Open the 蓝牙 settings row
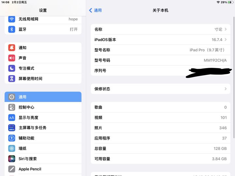 tap(43, 29)
